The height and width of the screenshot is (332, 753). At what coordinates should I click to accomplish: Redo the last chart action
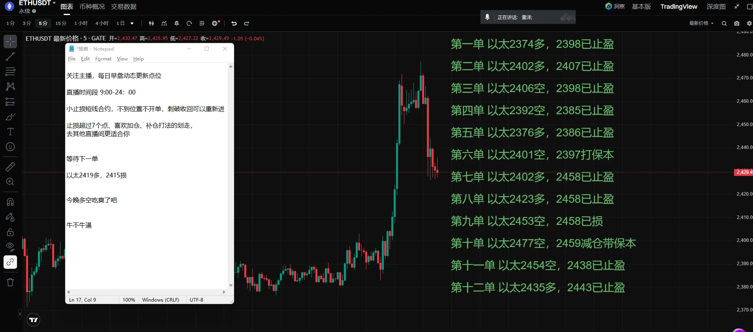[x=247, y=23]
